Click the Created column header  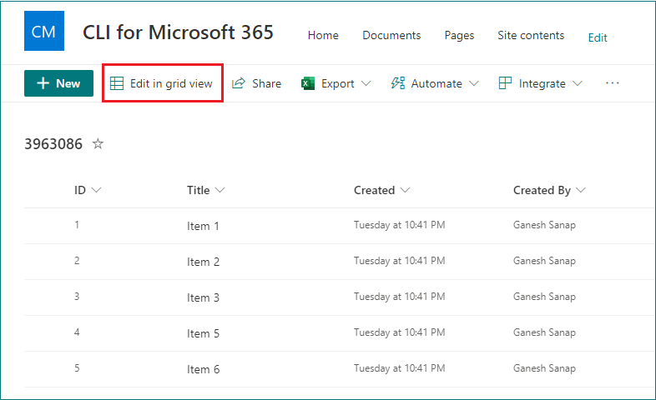pyautogui.click(x=375, y=190)
